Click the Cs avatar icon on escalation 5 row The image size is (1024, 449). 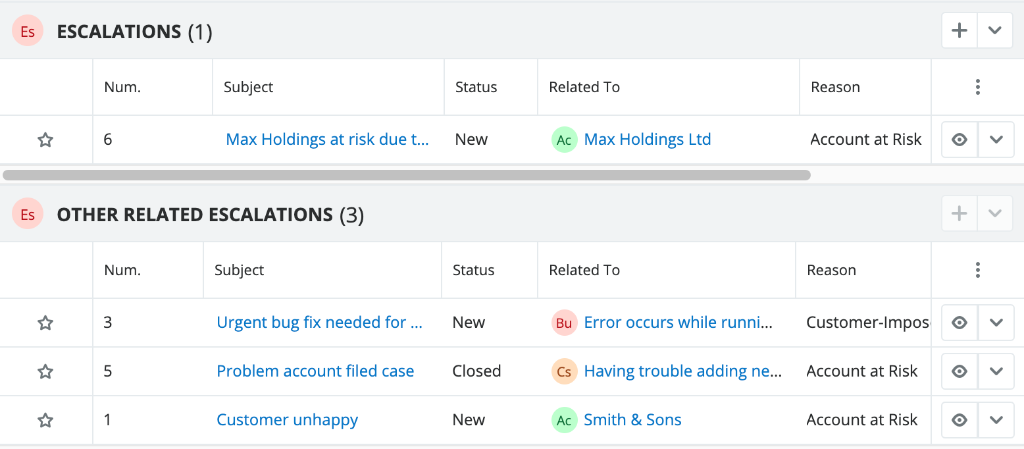[x=564, y=371]
